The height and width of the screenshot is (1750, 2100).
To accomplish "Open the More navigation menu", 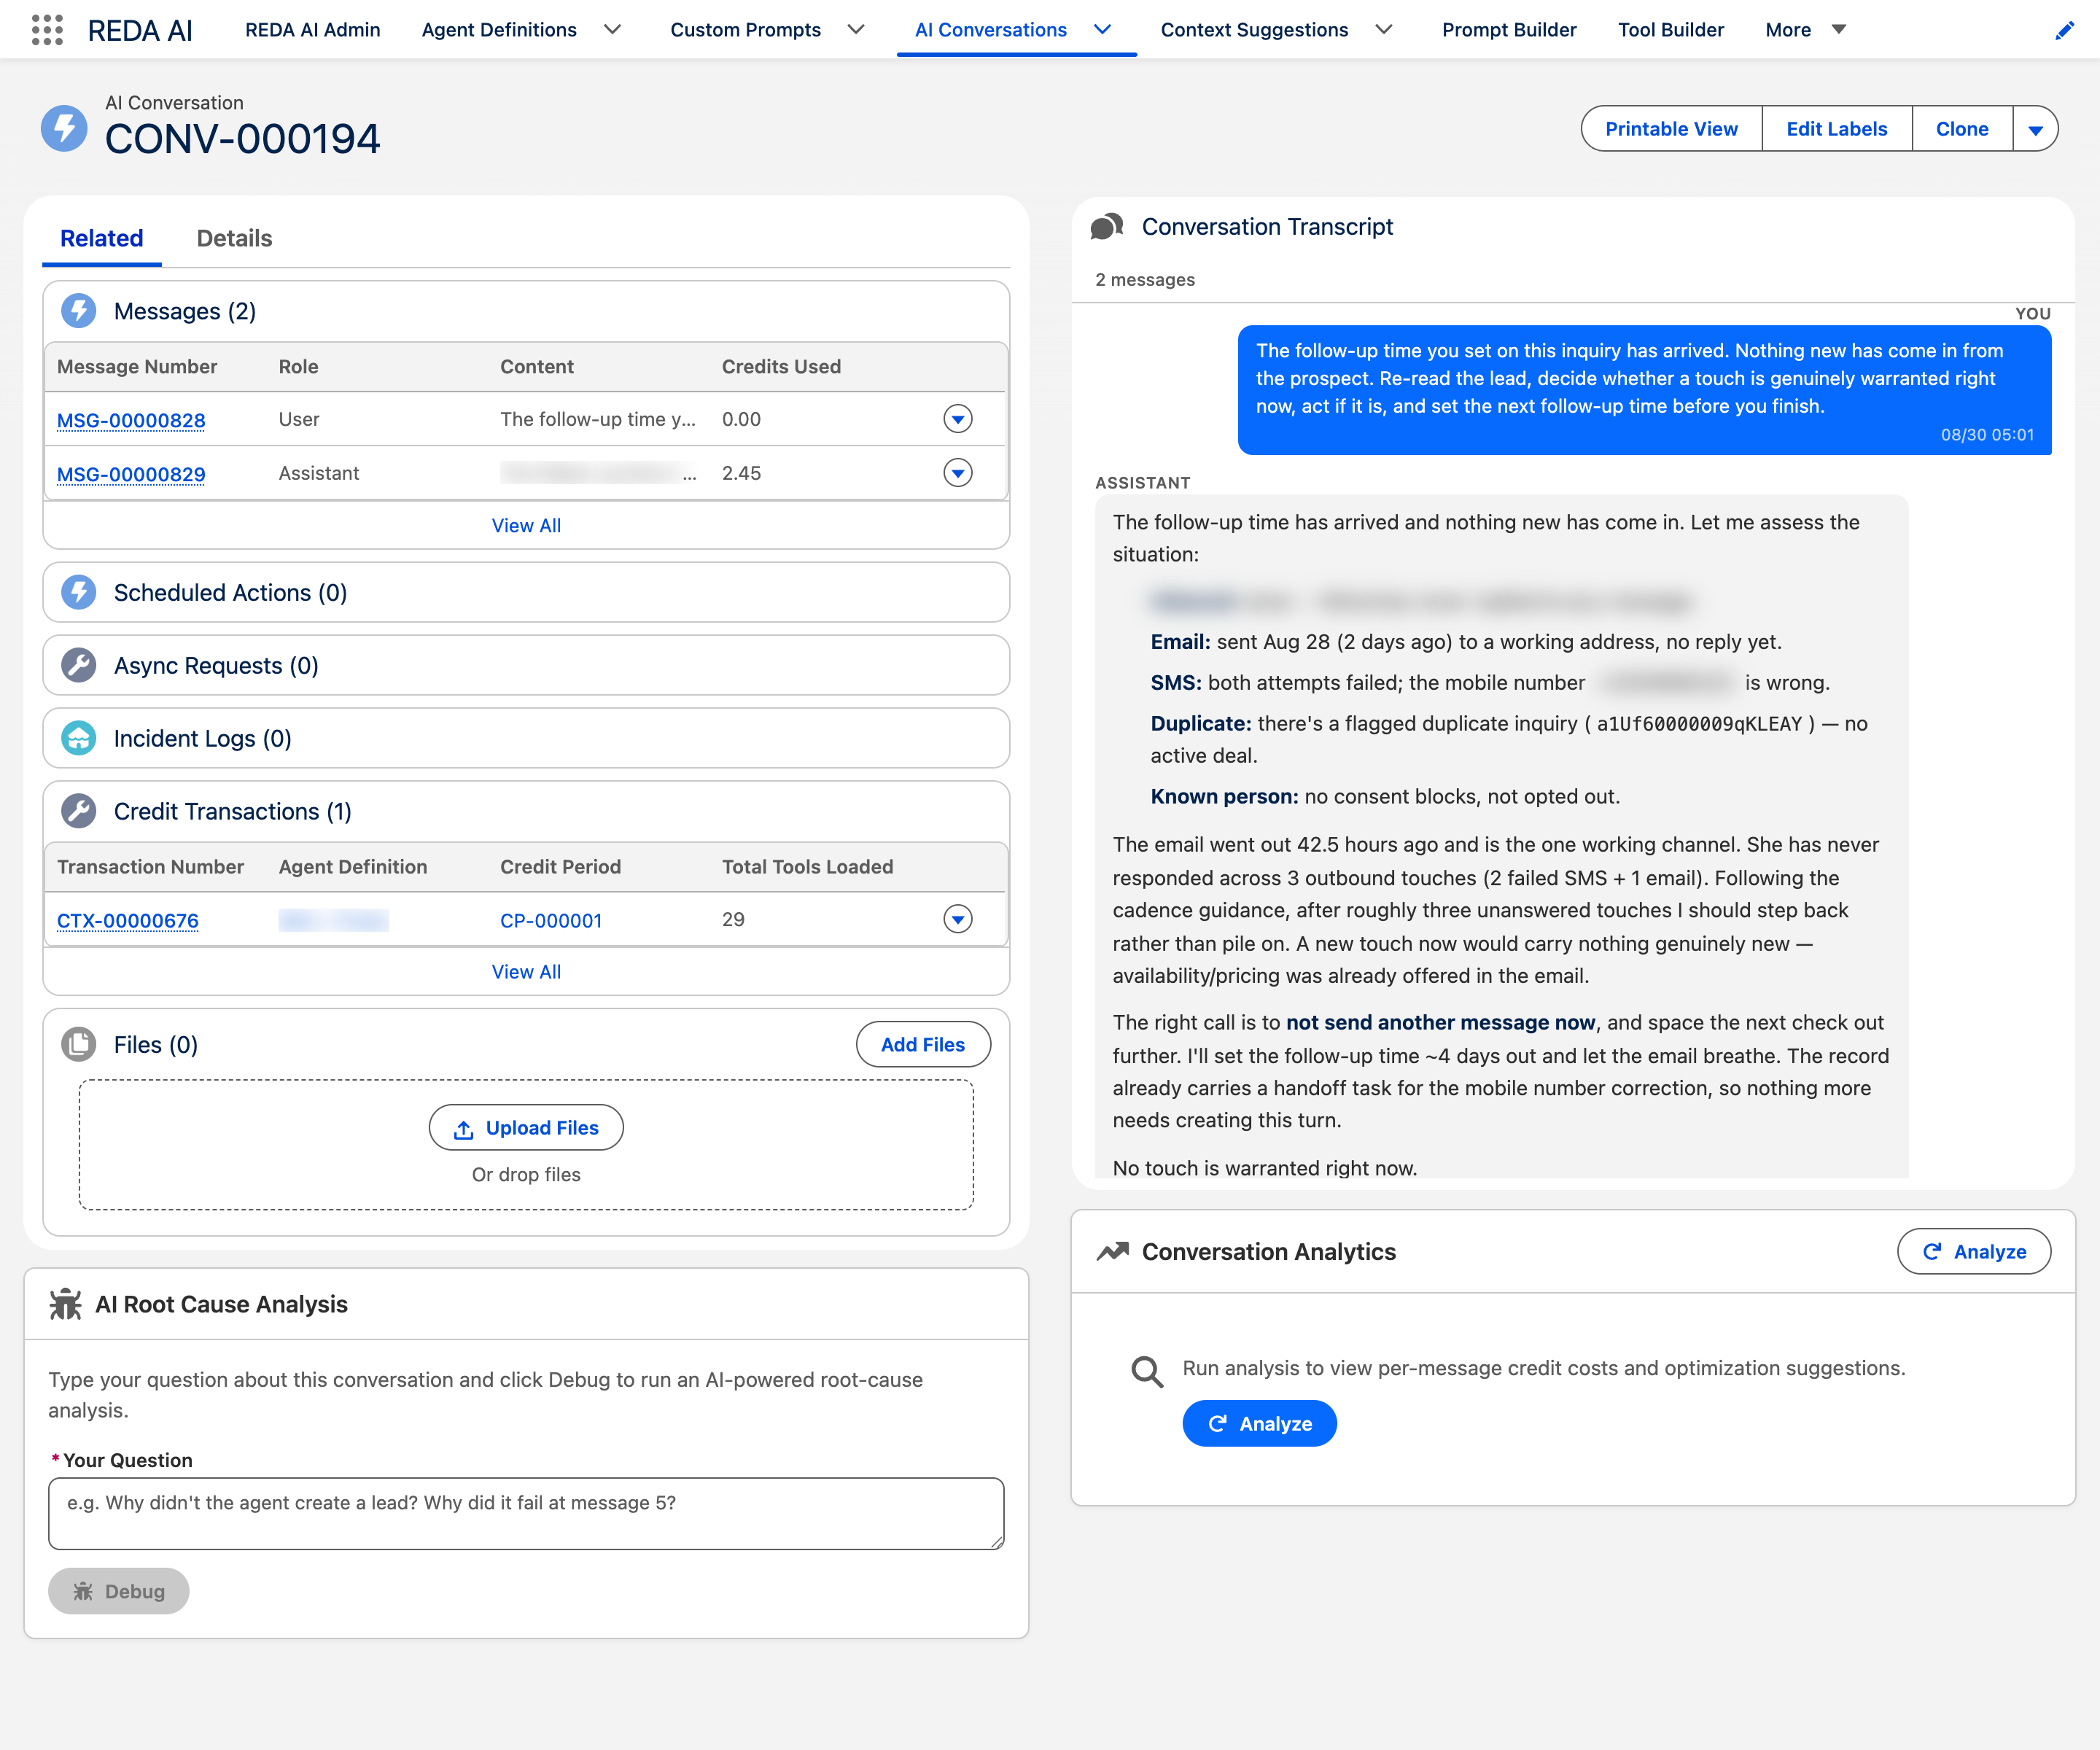I will click(1806, 30).
